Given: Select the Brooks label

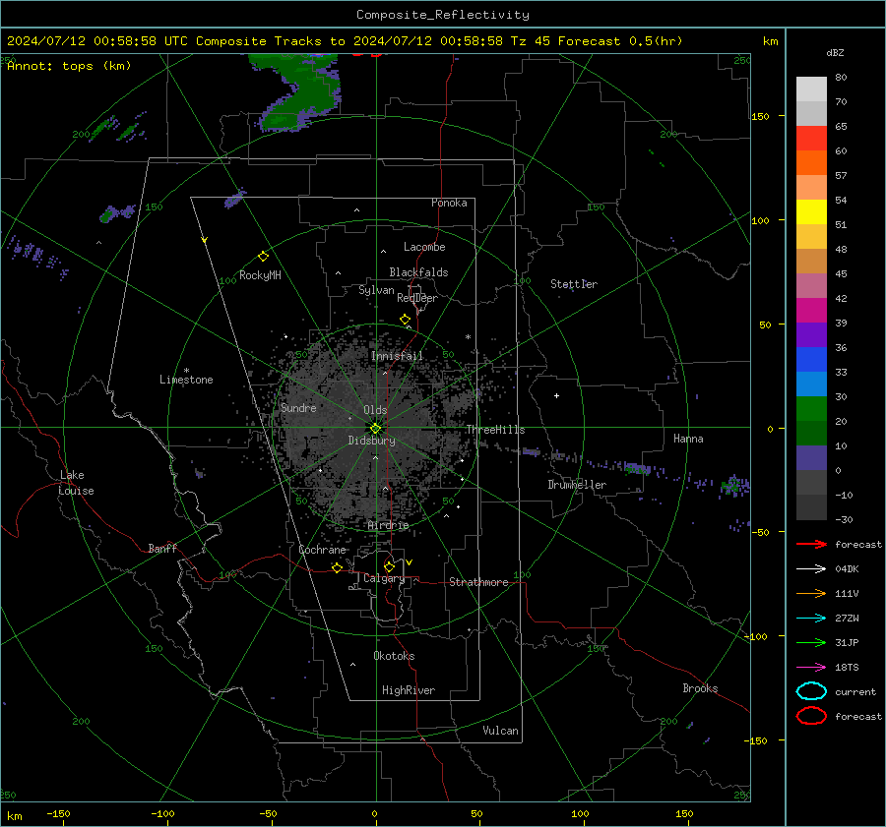Looking at the screenshot, I should pos(700,688).
